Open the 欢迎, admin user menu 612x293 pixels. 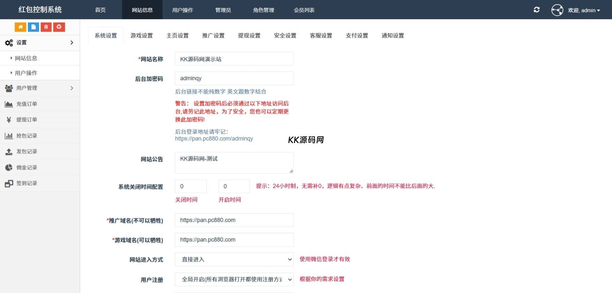584,10
